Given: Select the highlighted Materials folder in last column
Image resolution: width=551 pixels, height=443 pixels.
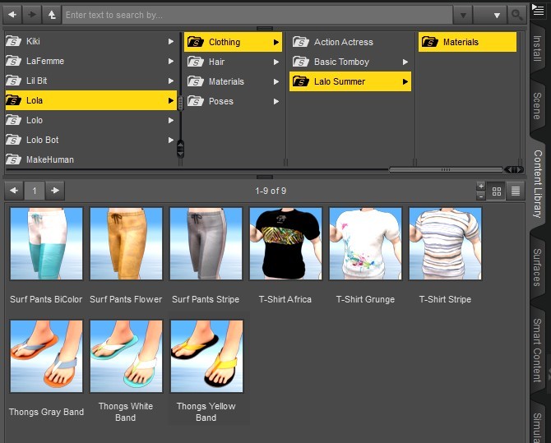Looking at the screenshot, I should [467, 42].
